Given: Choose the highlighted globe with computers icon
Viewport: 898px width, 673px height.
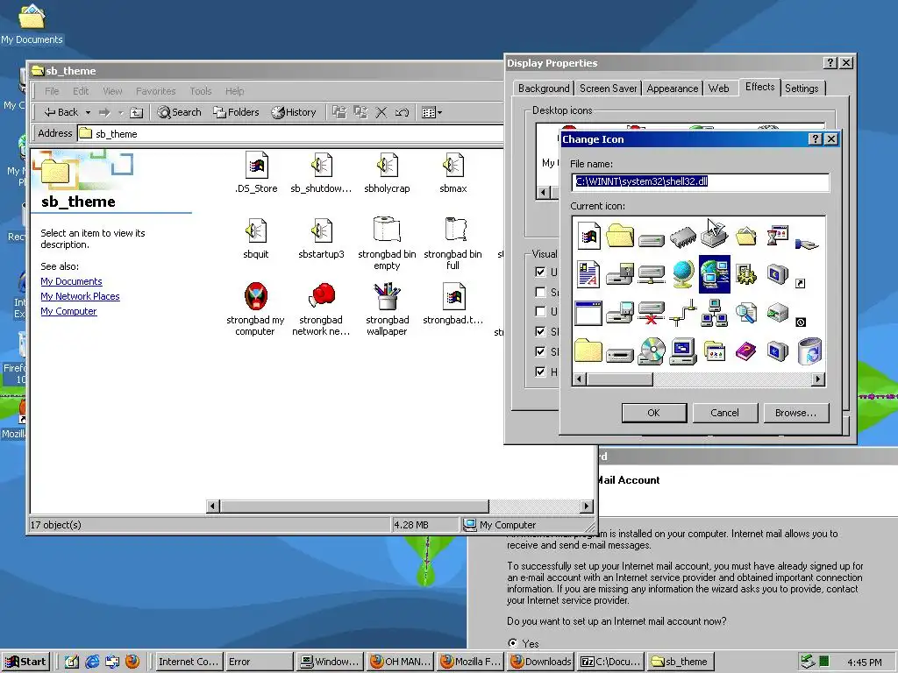Looking at the screenshot, I should (x=714, y=274).
